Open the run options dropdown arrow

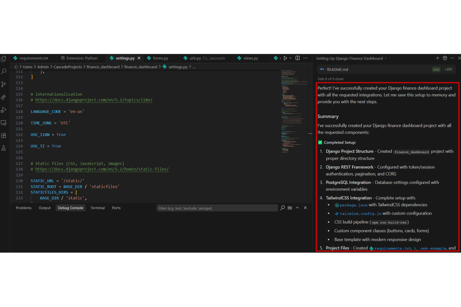tap(290, 58)
